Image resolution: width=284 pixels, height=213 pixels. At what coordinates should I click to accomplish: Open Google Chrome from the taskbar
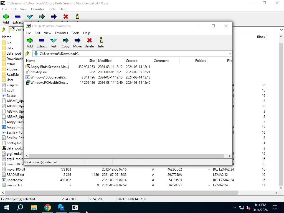click(x=48, y=207)
